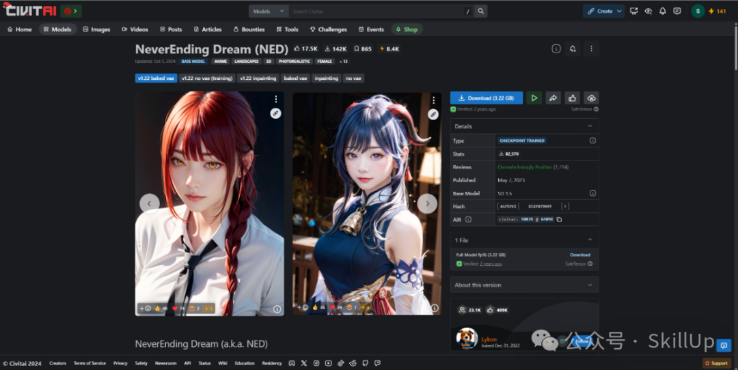This screenshot has height=370, width=738.
Task: Expand About this version section
Action: tap(590, 285)
